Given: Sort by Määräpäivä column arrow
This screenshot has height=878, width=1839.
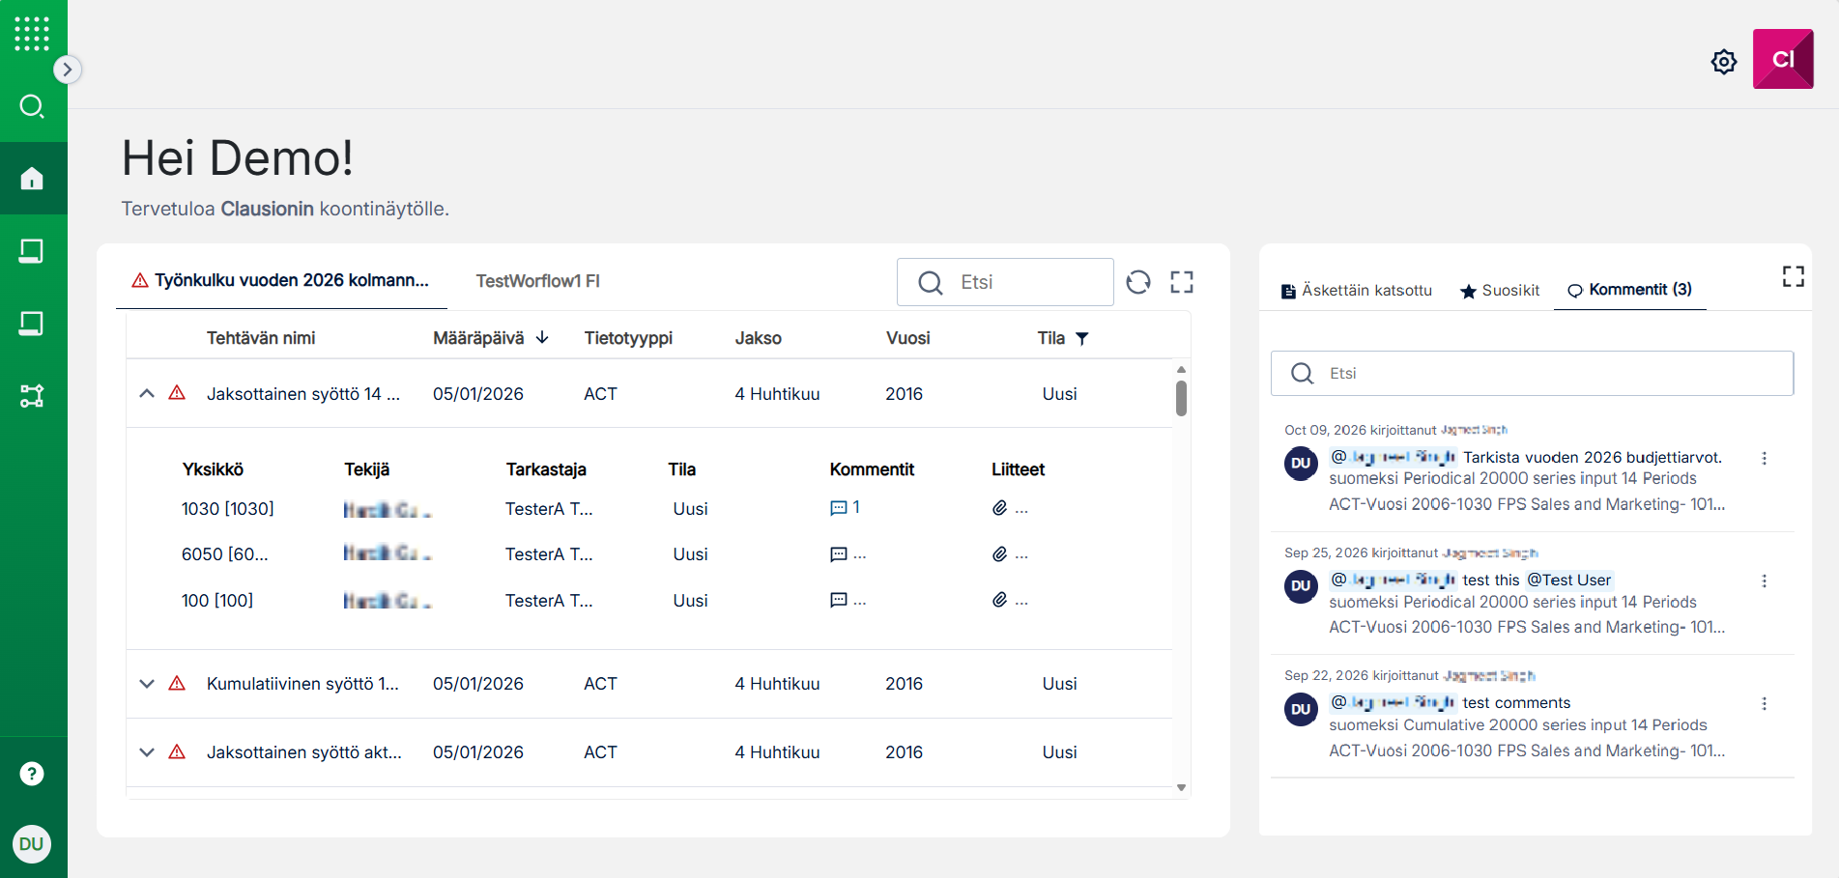Looking at the screenshot, I should click(x=542, y=337).
